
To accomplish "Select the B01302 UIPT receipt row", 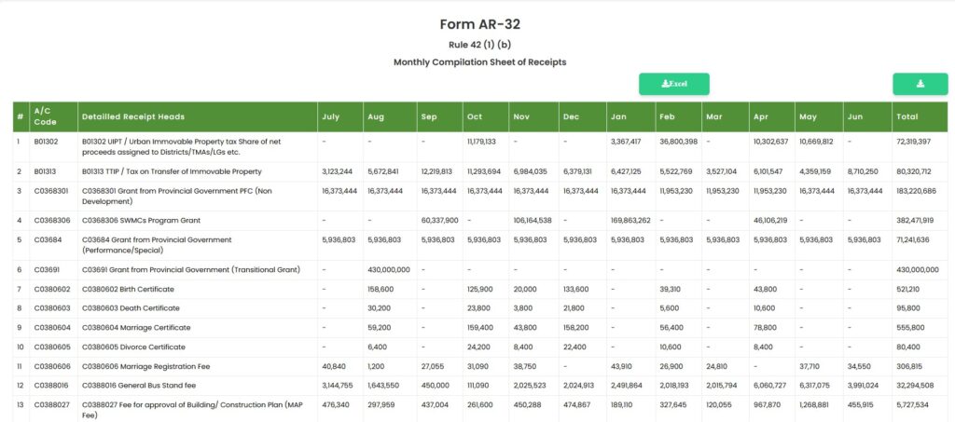I will point(480,146).
